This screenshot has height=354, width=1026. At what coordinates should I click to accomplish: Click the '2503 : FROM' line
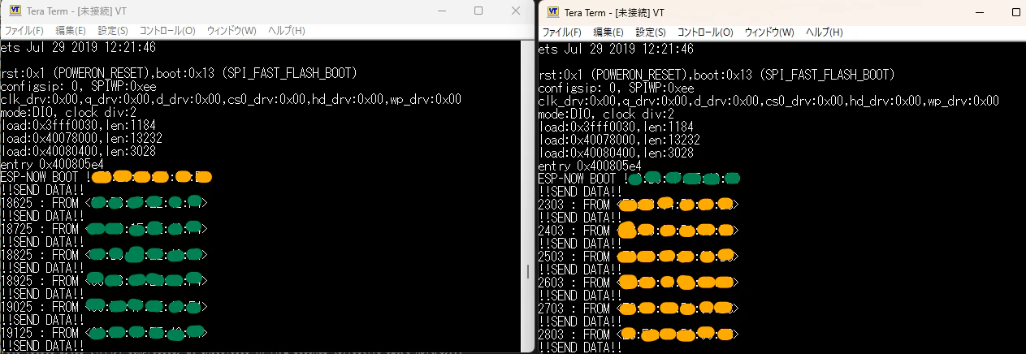pos(639,257)
